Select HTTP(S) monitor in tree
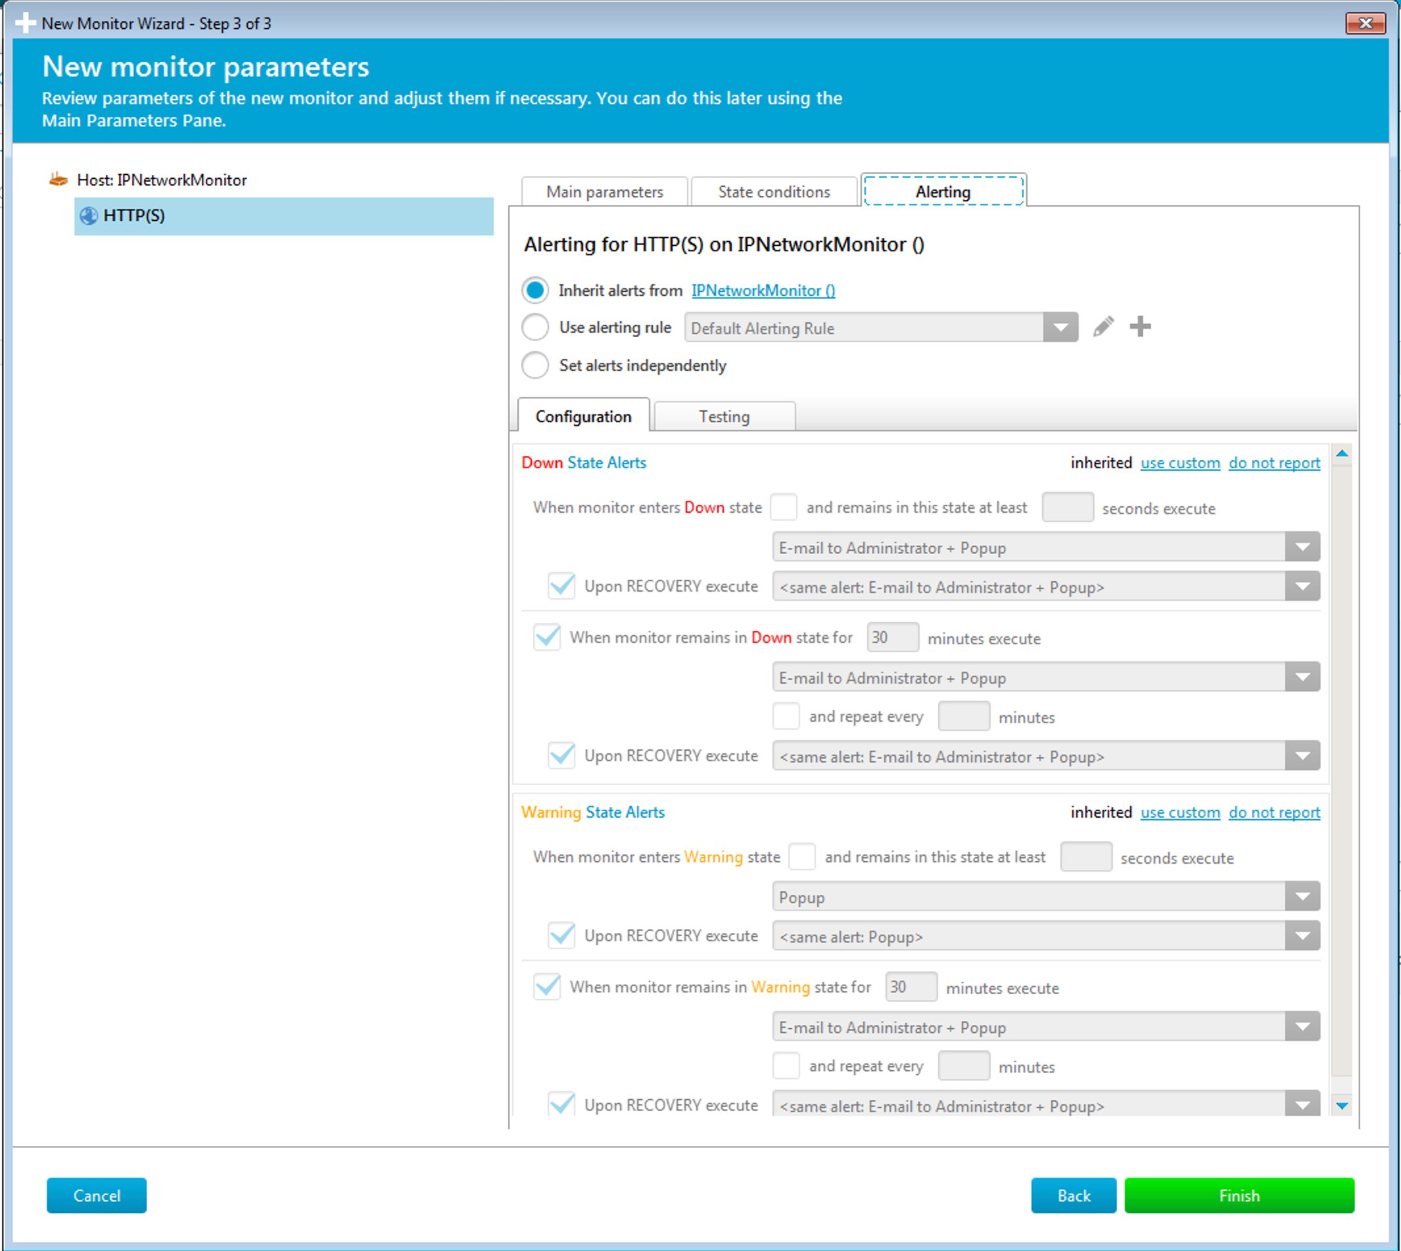 (x=284, y=216)
